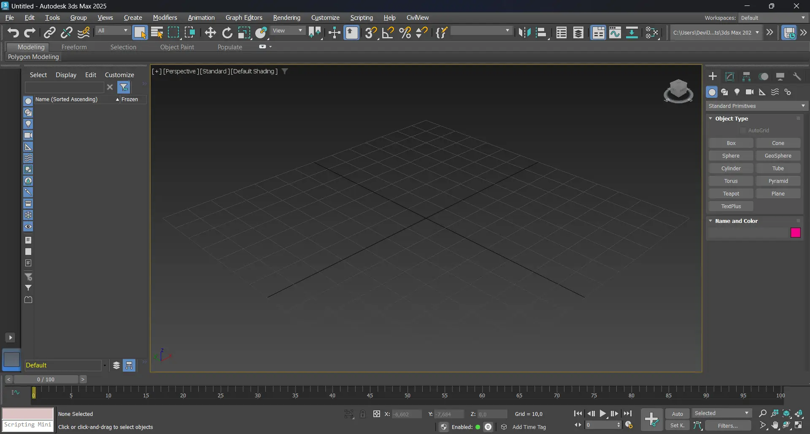
Task: Click the Sphere primitive button
Action: point(731,156)
